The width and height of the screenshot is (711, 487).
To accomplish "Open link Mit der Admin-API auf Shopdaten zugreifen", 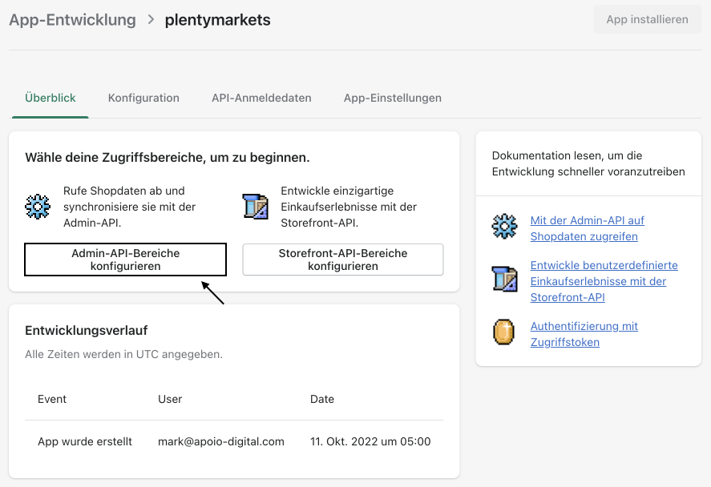I will (x=588, y=228).
